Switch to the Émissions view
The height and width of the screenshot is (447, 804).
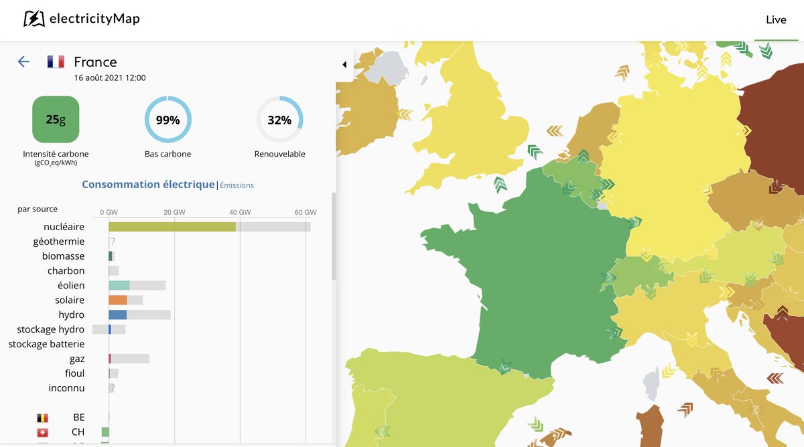pos(237,185)
